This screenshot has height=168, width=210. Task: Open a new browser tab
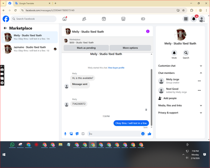(55, 3)
